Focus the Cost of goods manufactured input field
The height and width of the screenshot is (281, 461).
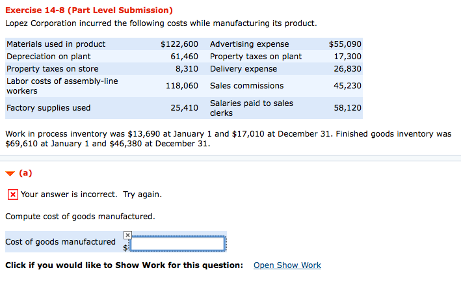pos(178,244)
